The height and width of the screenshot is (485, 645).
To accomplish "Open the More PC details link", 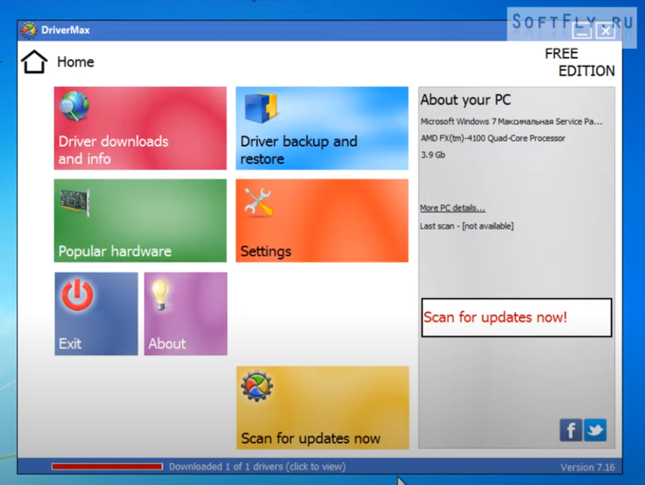I will tap(453, 208).
